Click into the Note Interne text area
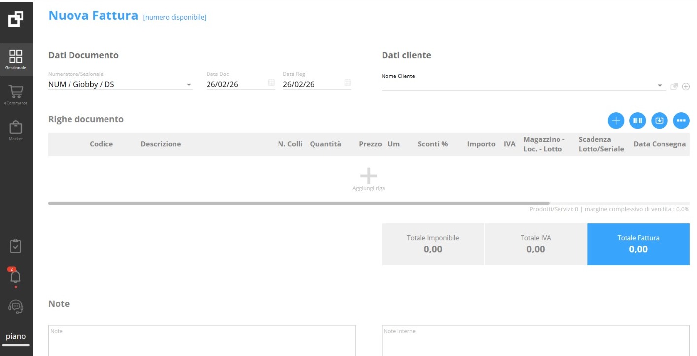 click(535, 342)
